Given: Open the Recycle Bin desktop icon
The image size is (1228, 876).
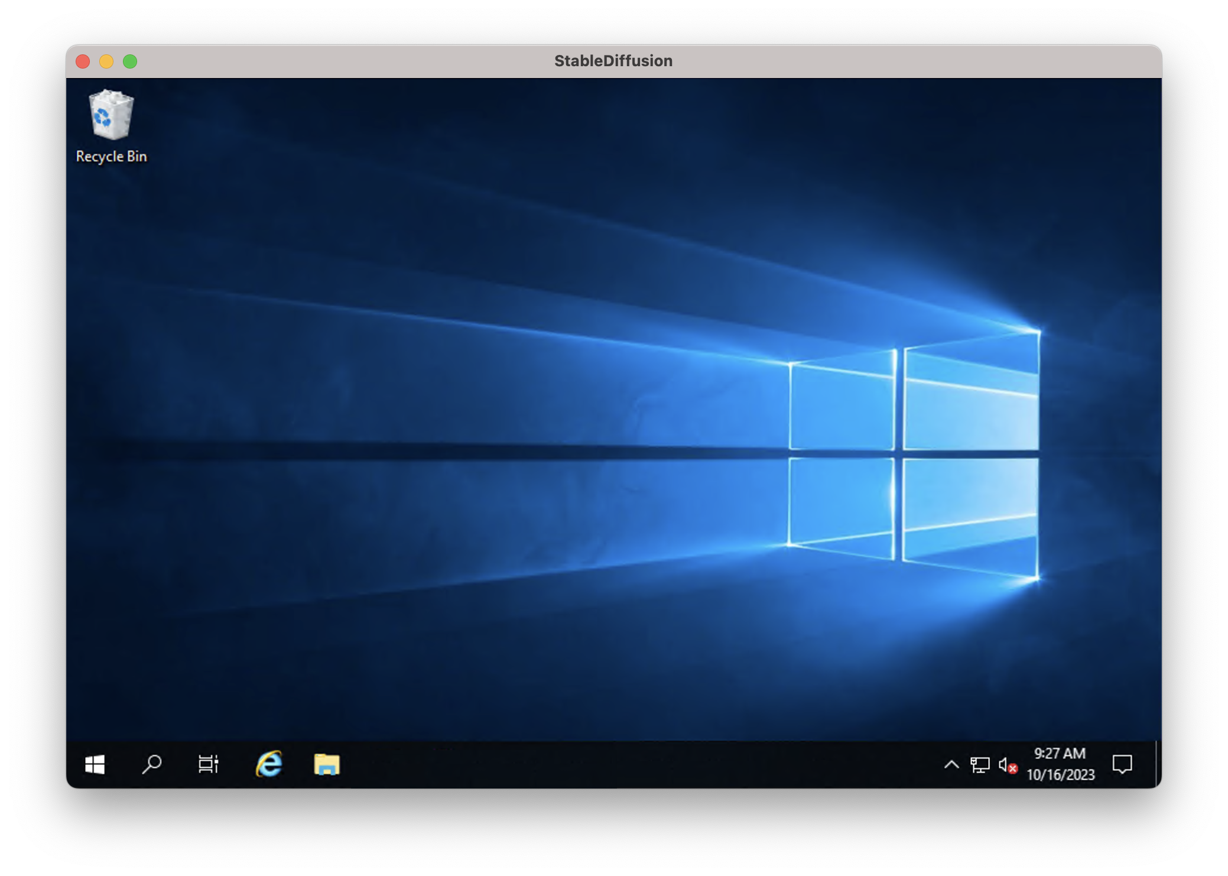Looking at the screenshot, I should tap(111, 116).
